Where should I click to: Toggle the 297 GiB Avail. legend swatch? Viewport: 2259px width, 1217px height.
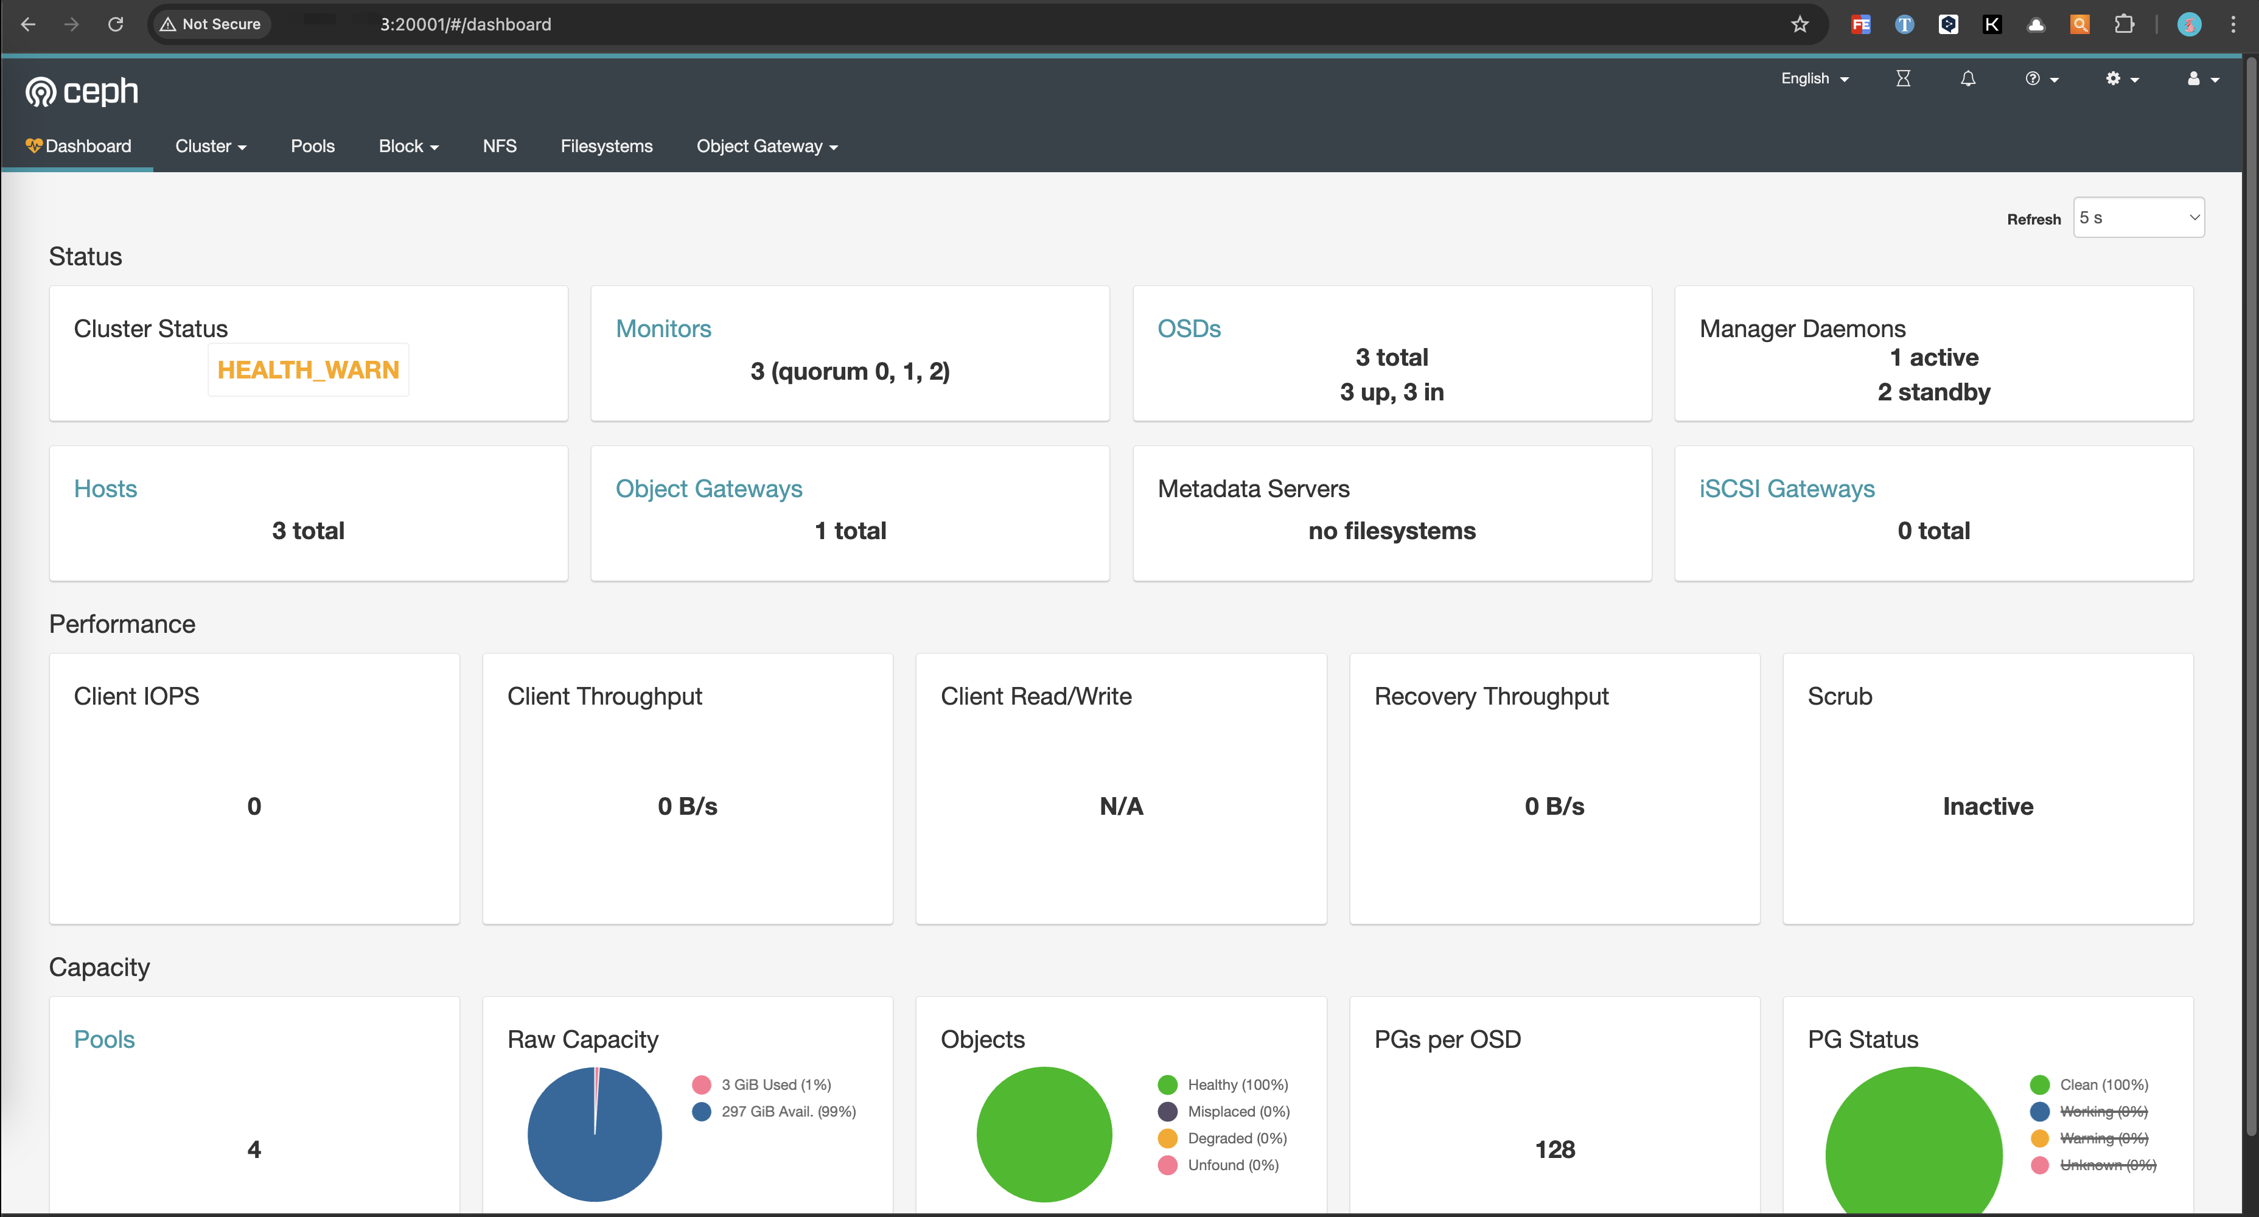(700, 1112)
